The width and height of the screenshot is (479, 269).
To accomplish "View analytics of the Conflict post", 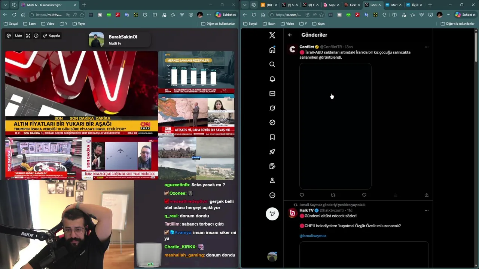I will tap(395, 195).
